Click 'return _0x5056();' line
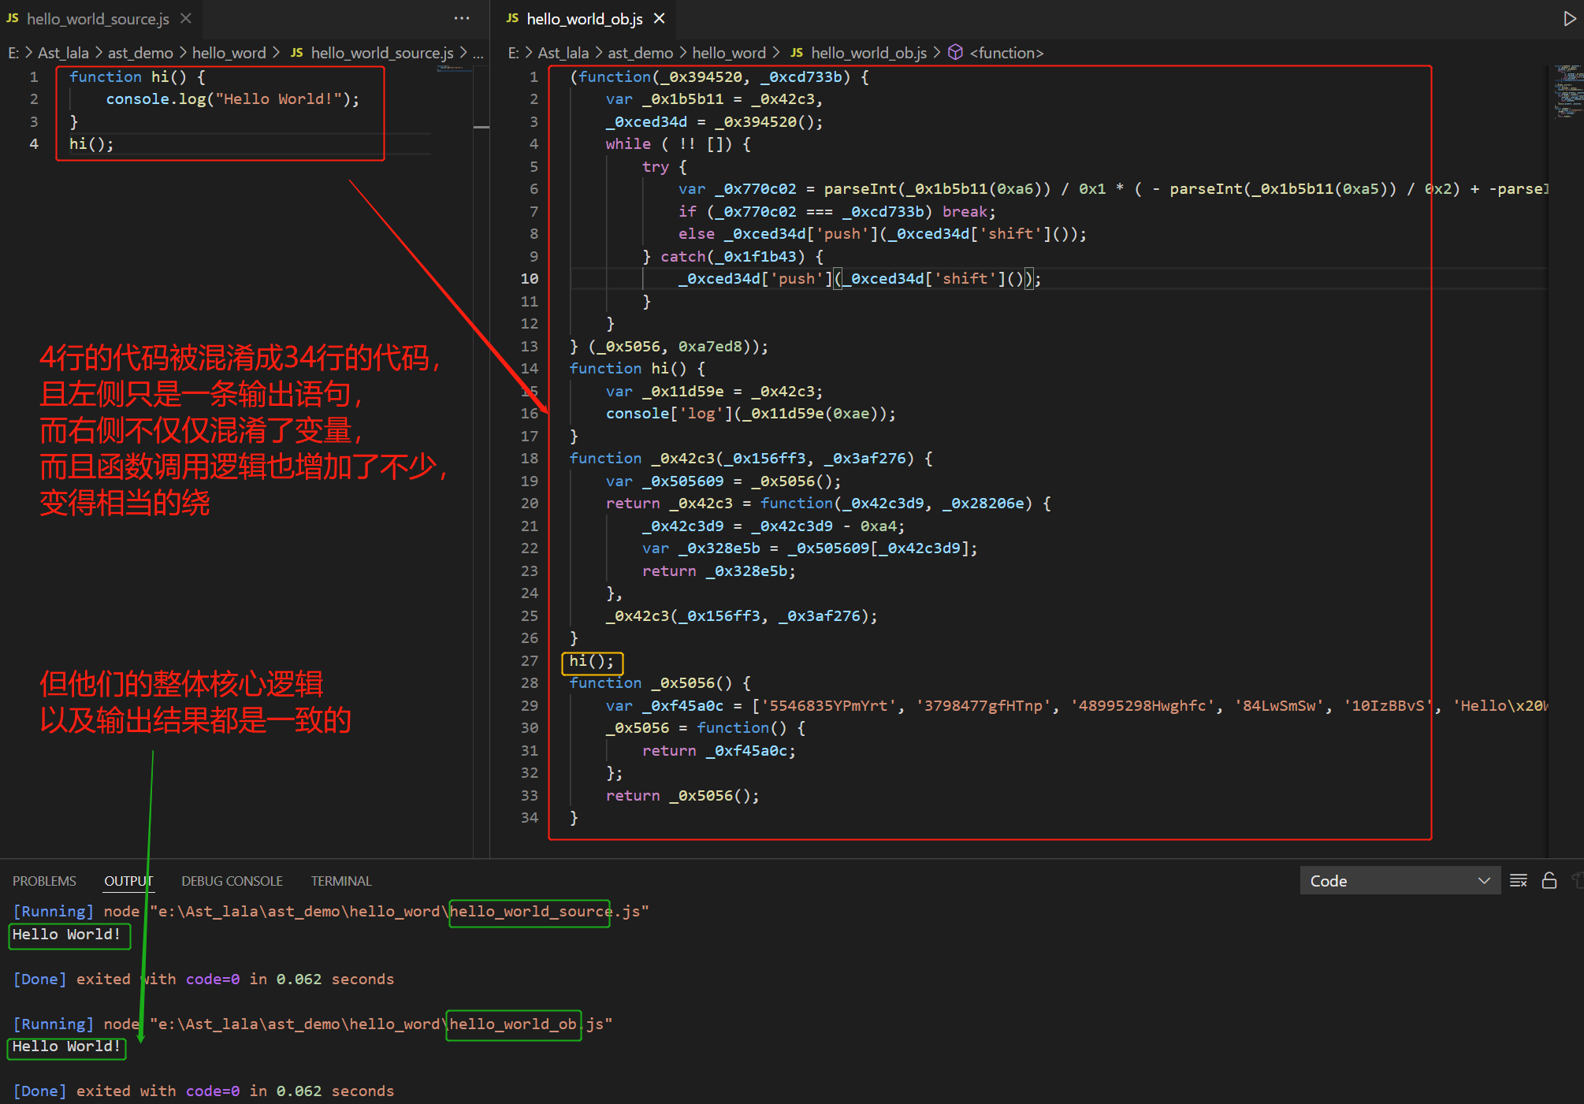 tap(682, 795)
